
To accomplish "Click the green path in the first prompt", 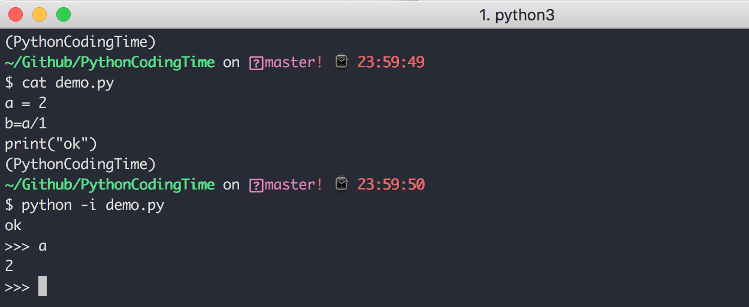I will pyautogui.click(x=110, y=62).
